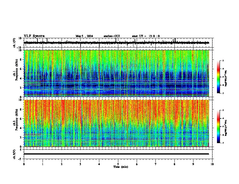The image size is (239, 184).
Task: Click the ch.2 spectrogram panel
Action: pyautogui.click(x=116, y=123)
